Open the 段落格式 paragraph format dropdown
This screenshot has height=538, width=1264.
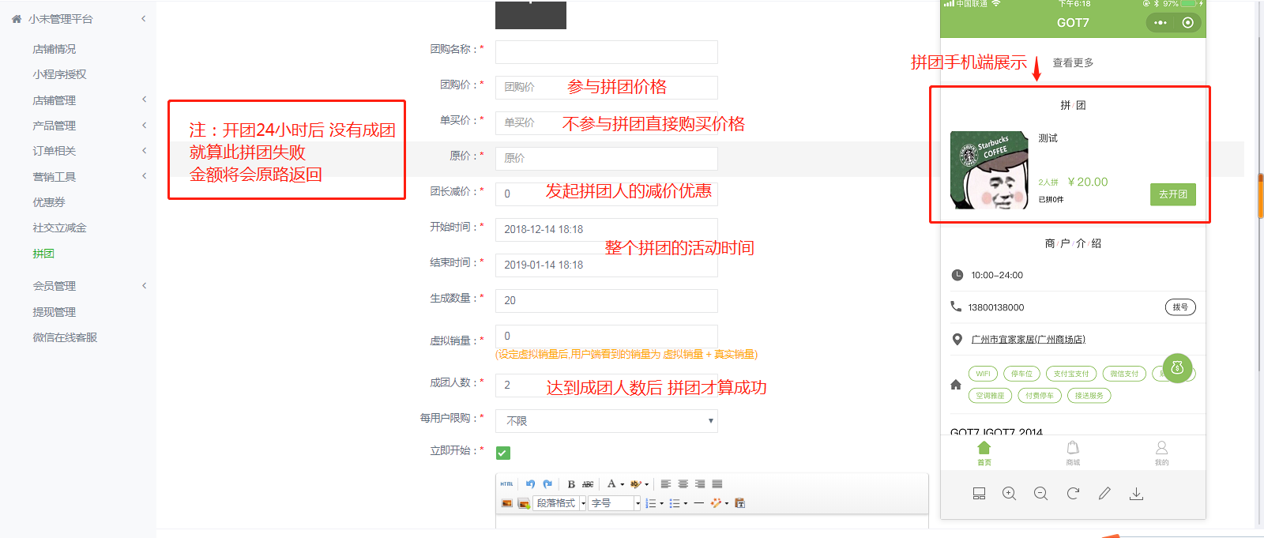[x=560, y=503]
